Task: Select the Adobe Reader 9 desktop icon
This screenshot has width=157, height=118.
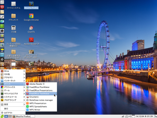Action: pyautogui.click(x=31, y=41)
